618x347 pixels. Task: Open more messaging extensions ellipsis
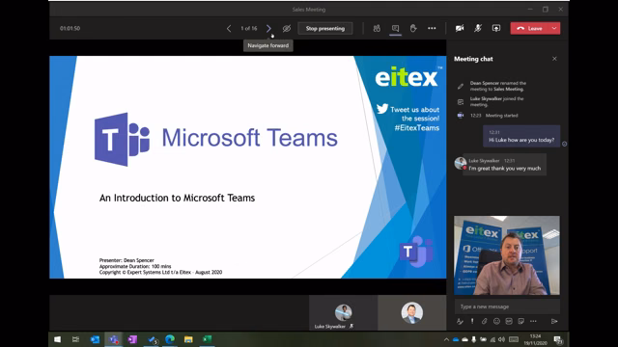point(533,321)
